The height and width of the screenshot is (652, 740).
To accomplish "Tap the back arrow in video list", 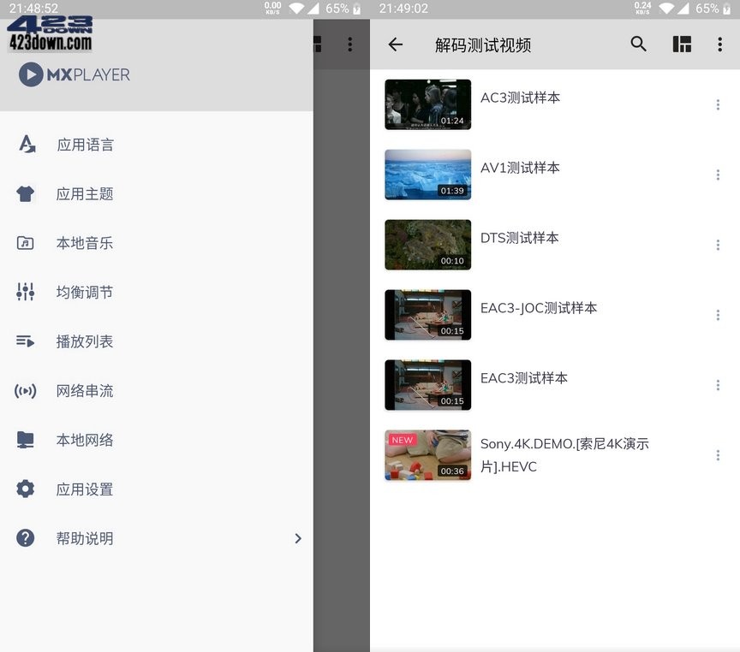I will point(395,44).
